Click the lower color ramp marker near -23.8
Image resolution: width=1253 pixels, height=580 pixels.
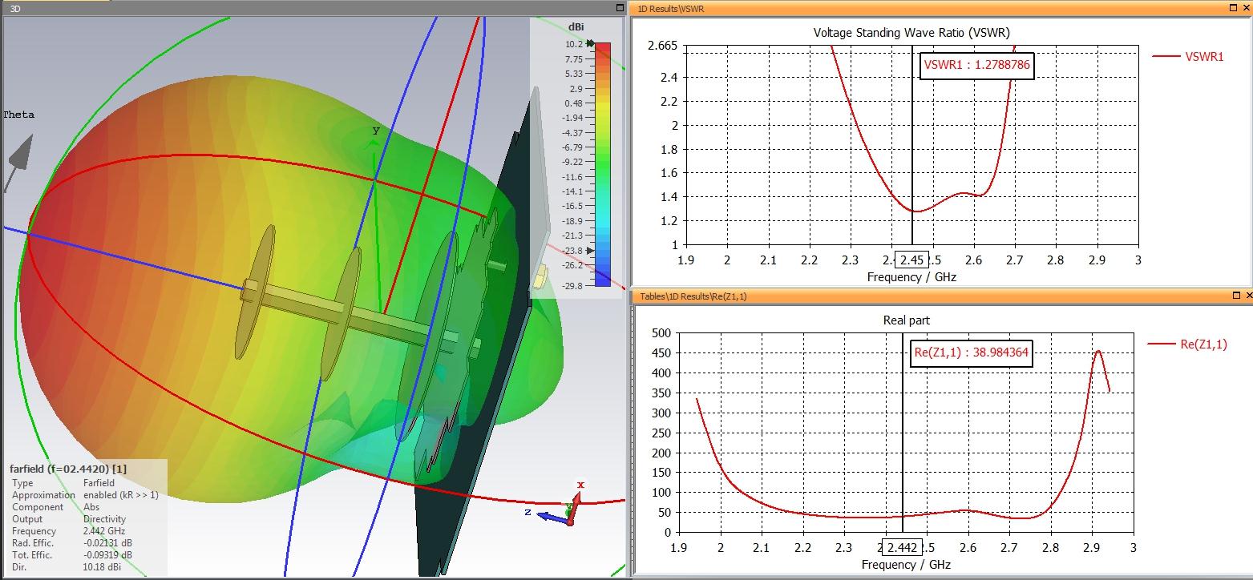[591, 251]
